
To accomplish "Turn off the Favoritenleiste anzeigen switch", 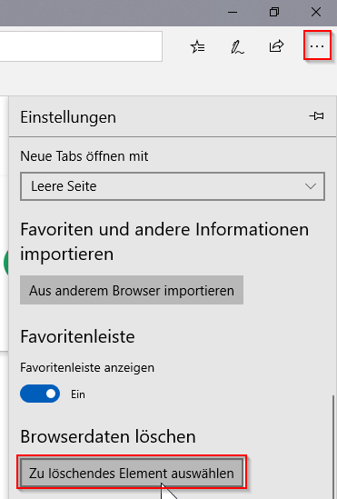I will pos(40,394).
